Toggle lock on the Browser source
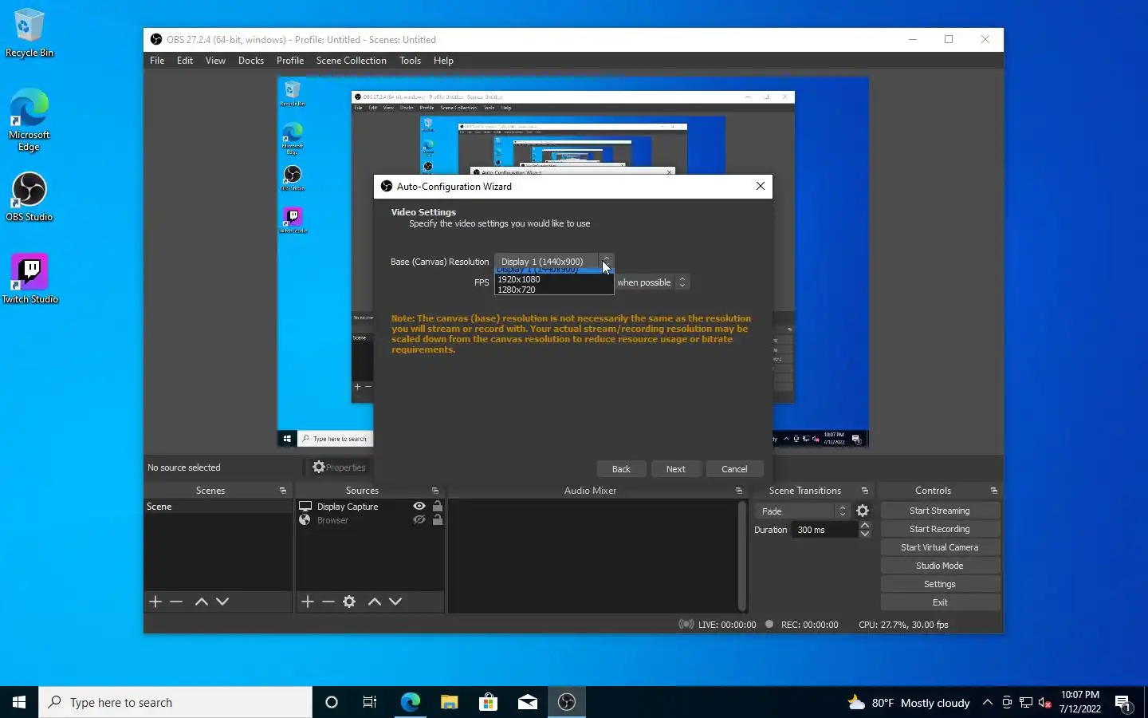Viewport: 1148px width, 718px height. [x=438, y=520]
